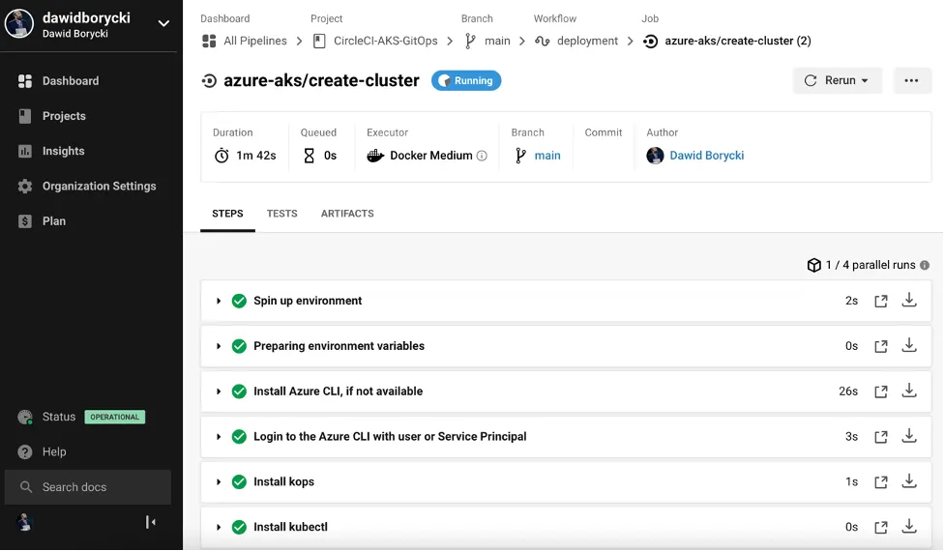Click the Organization Settings gear icon
Image resolution: width=945 pixels, height=551 pixels.
coord(25,186)
